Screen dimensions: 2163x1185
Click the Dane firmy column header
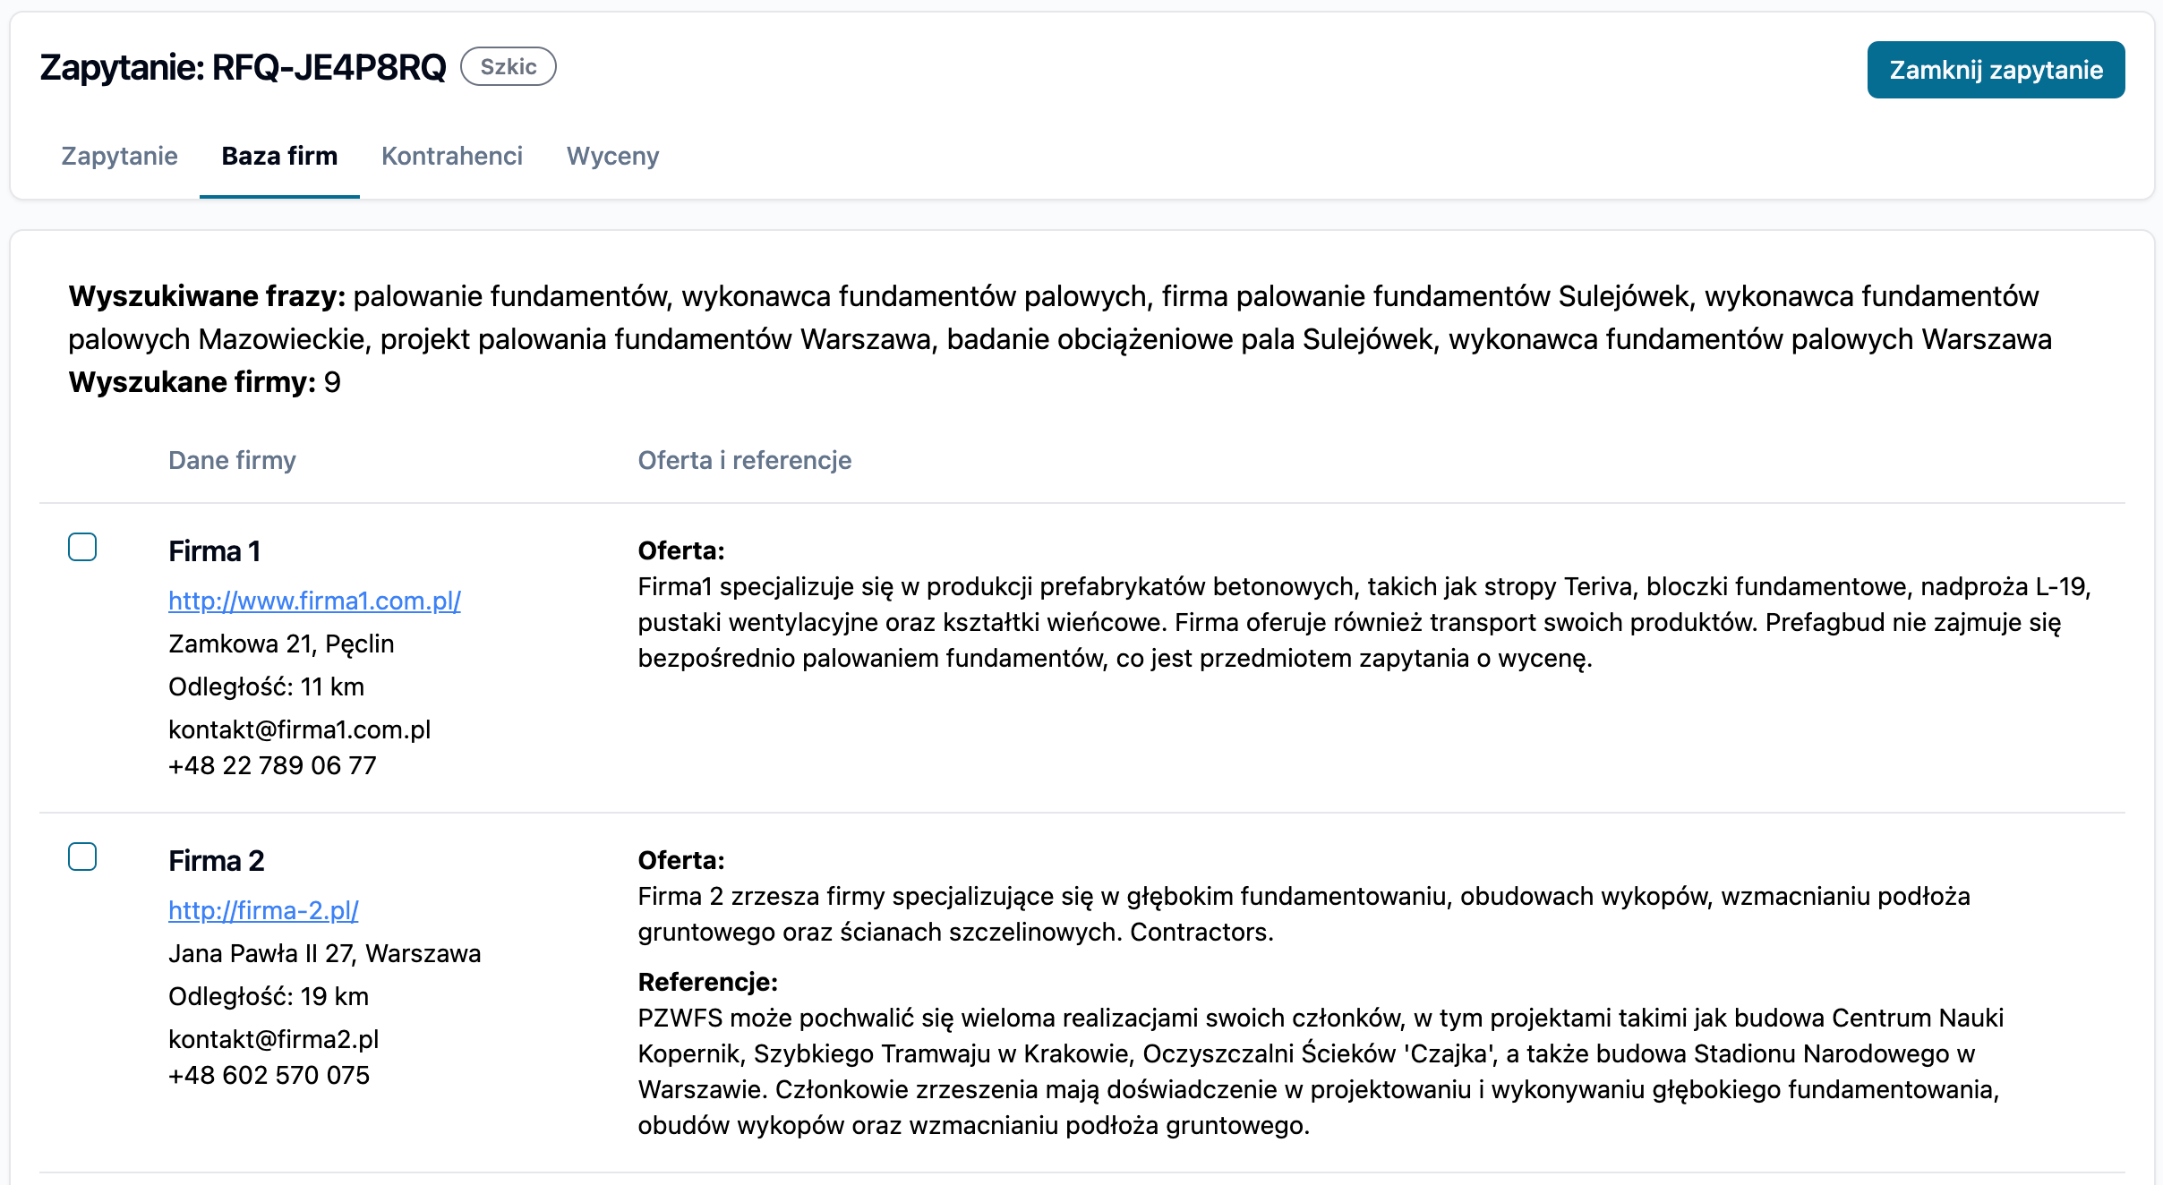click(x=232, y=460)
